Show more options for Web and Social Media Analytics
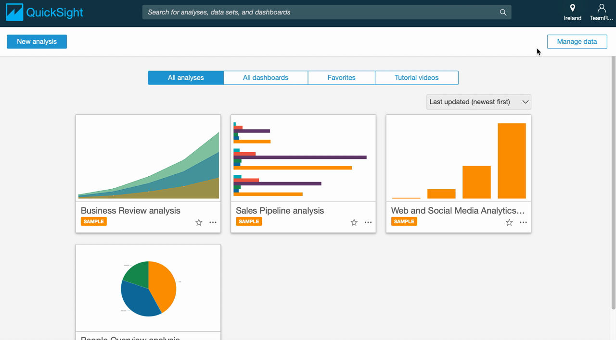The height and width of the screenshot is (340, 616). 523,222
